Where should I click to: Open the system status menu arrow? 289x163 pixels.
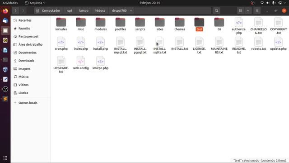(x=285, y=3)
